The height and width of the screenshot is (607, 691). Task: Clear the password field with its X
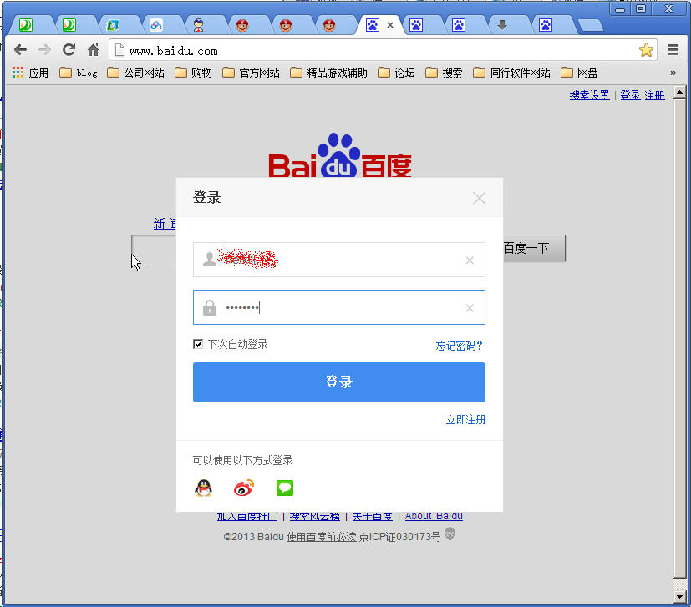coord(470,308)
